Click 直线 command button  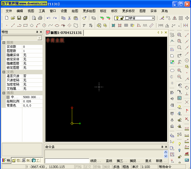pos(109,161)
